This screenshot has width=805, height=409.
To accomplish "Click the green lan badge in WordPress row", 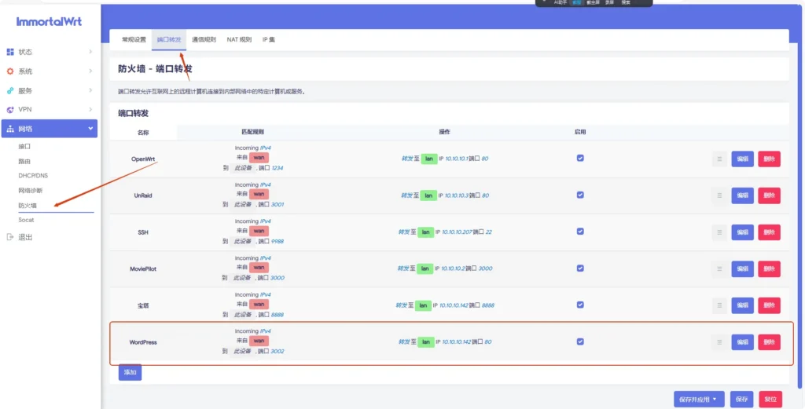I will (x=425, y=341).
